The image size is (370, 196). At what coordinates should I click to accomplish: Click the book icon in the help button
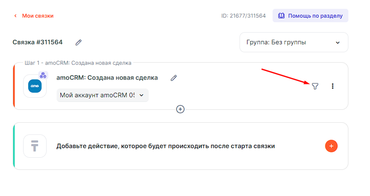click(281, 16)
